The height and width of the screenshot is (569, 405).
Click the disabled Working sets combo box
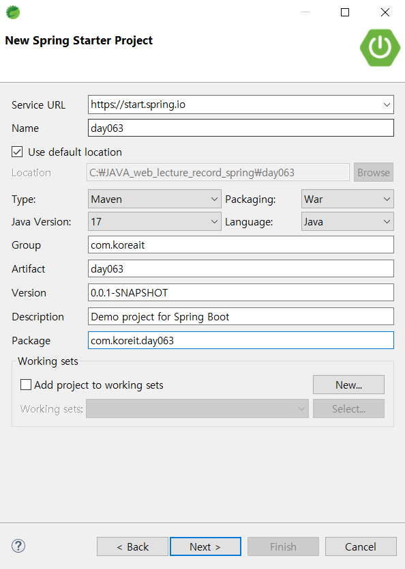coord(197,408)
